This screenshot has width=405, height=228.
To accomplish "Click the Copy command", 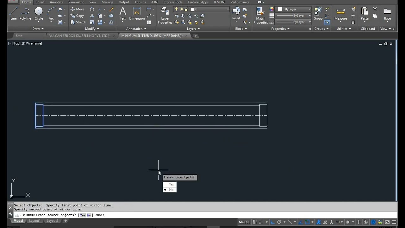I will pos(77,16).
